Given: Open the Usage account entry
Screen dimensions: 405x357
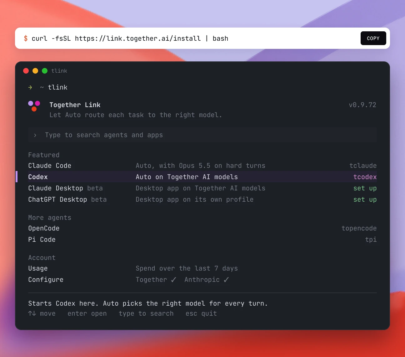Looking at the screenshot, I should point(202,268).
